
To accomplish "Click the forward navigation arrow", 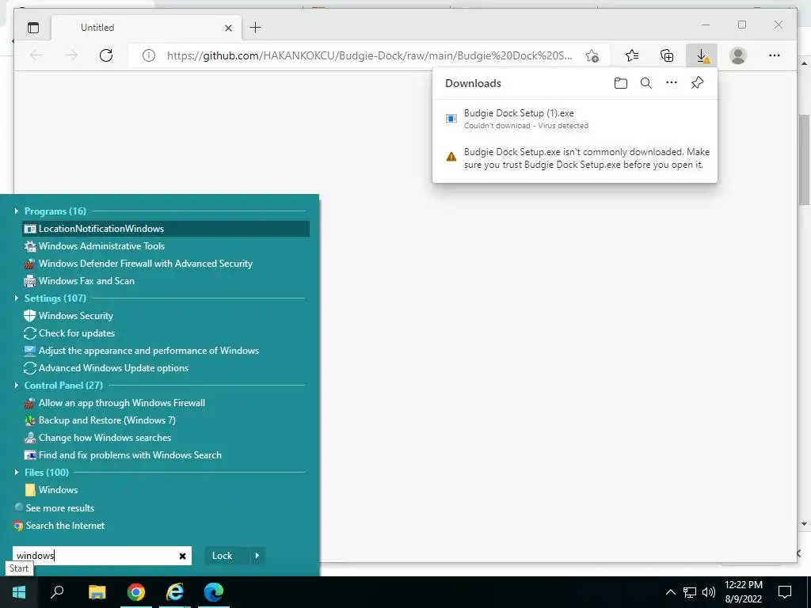I will tap(70, 55).
